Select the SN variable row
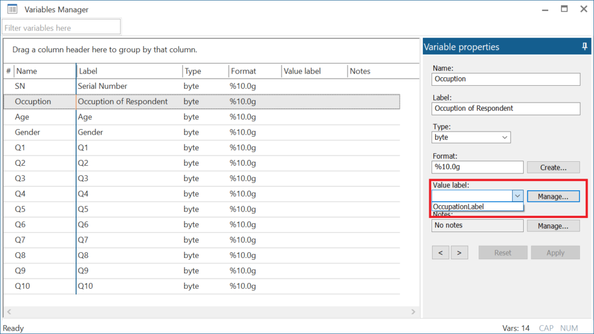The height and width of the screenshot is (334, 594). pyautogui.click(x=201, y=86)
